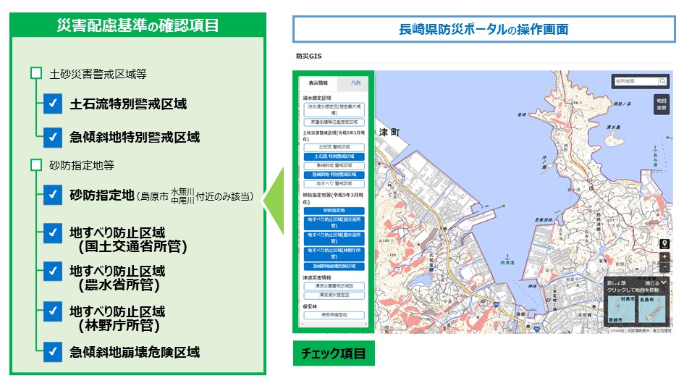Toggle 地すべり 警戒区域 layer button

[x=334, y=184]
